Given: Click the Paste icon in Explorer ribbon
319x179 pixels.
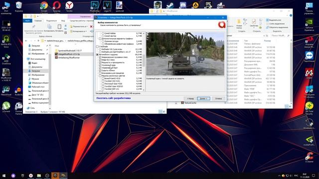Looking at the screenshot, I should (x=59, y=26).
